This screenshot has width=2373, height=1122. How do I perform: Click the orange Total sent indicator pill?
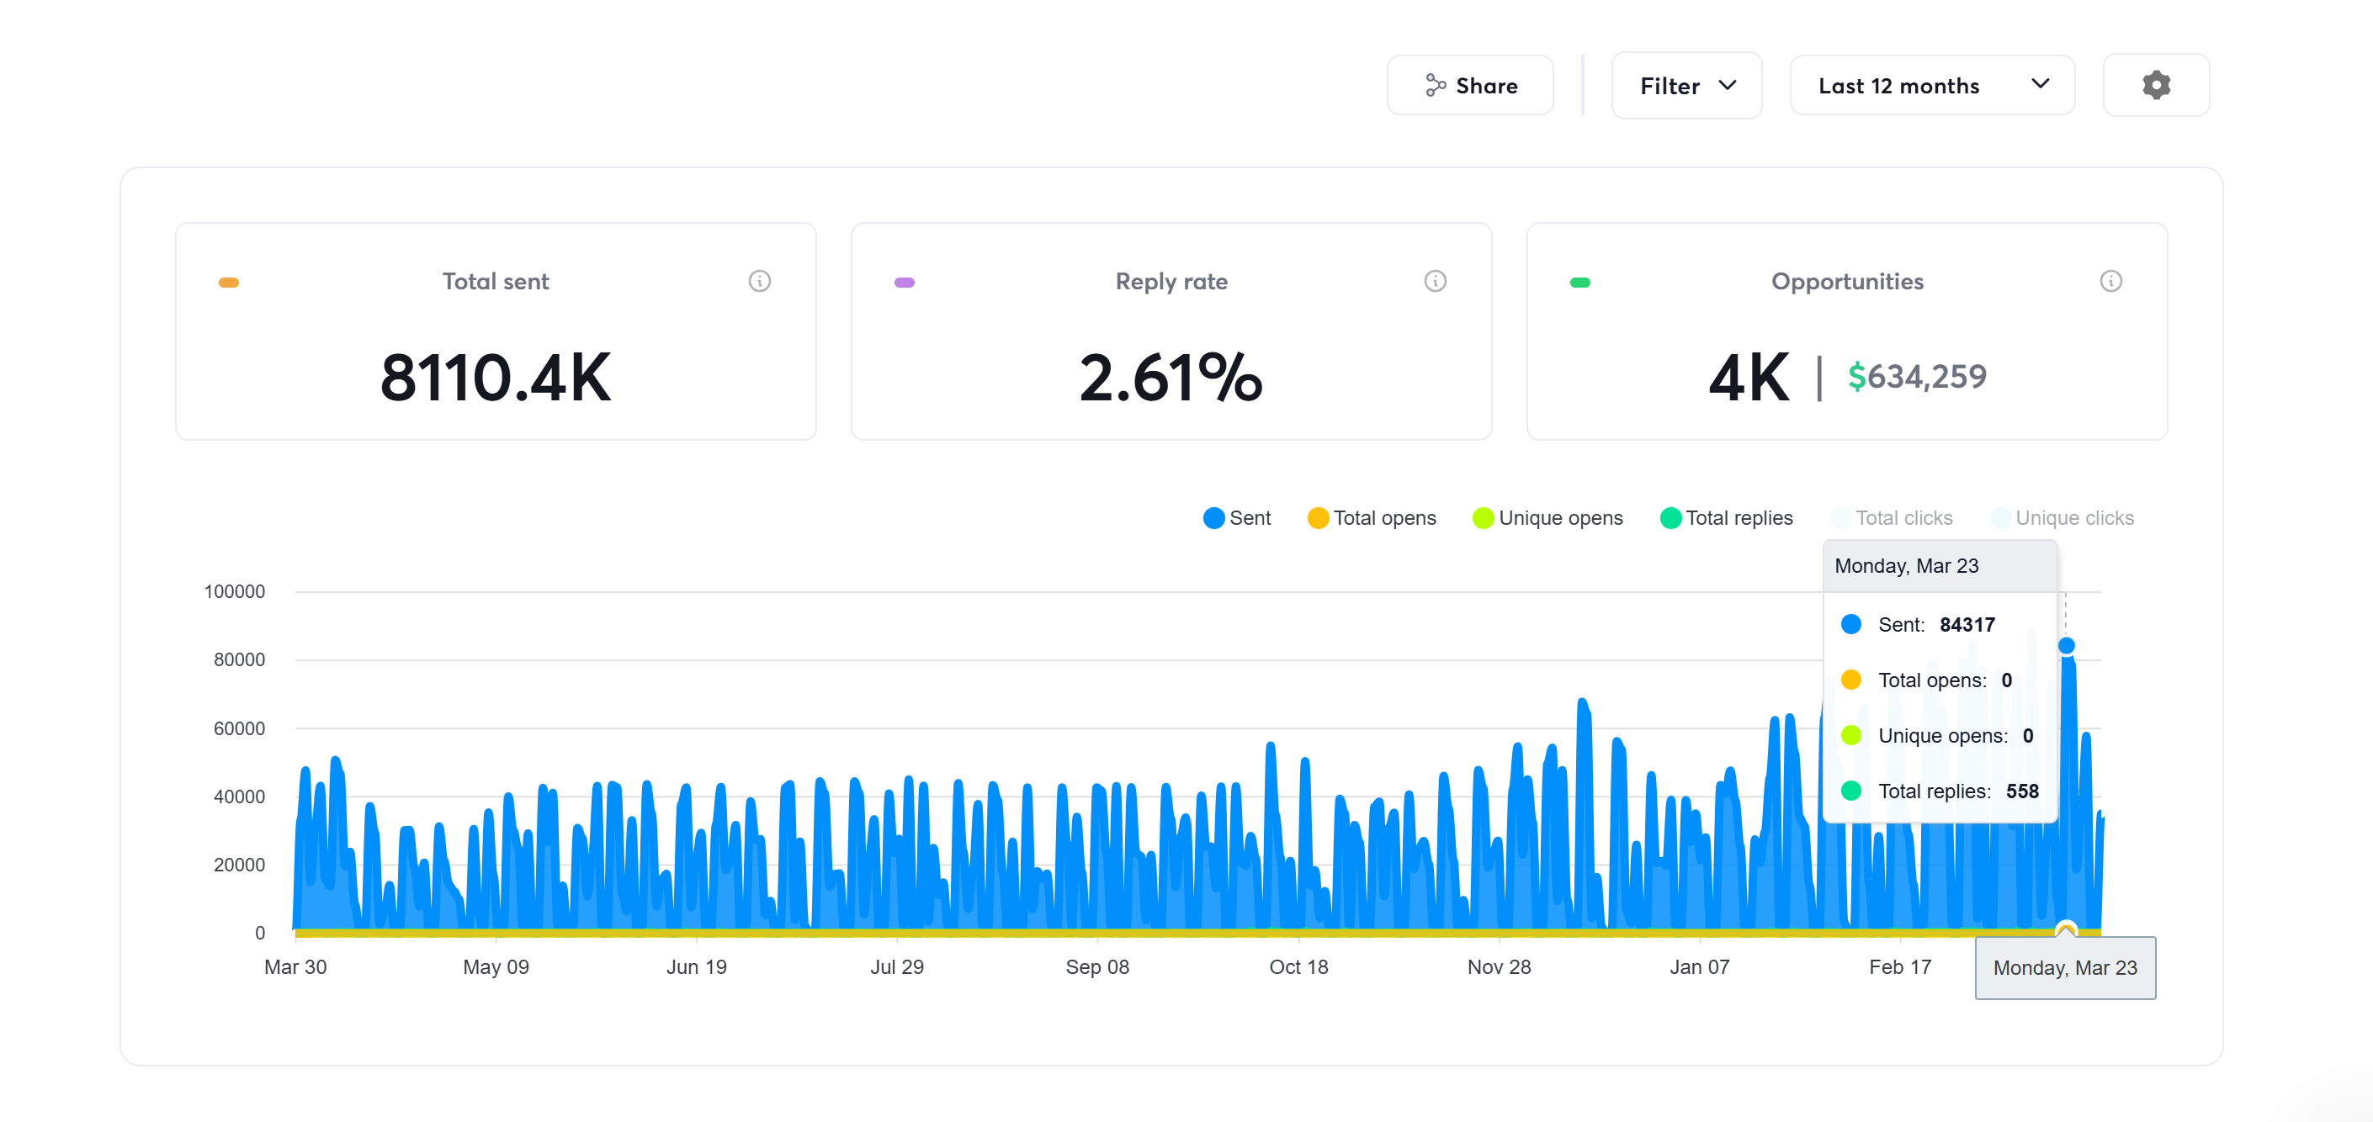click(x=228, y=283)
